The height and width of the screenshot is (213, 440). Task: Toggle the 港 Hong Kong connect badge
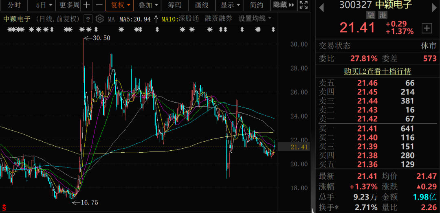382,15
